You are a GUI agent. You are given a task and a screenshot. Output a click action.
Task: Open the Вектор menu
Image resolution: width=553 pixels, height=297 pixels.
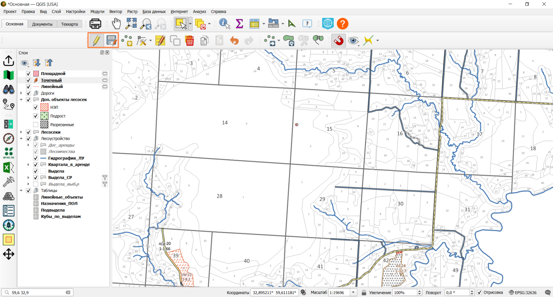pyautogui.click(x=116, y=12)
